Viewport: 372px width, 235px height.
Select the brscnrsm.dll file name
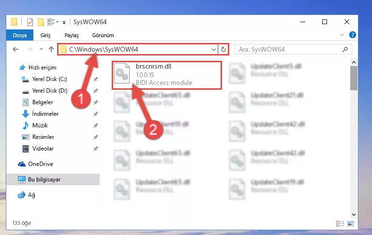pos(153,66)
